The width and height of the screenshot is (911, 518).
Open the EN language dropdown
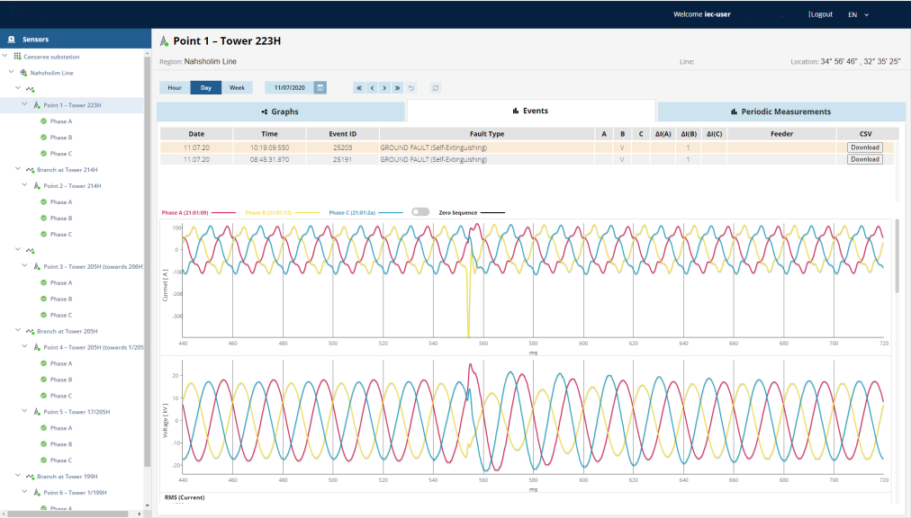[x=858, y=14]
